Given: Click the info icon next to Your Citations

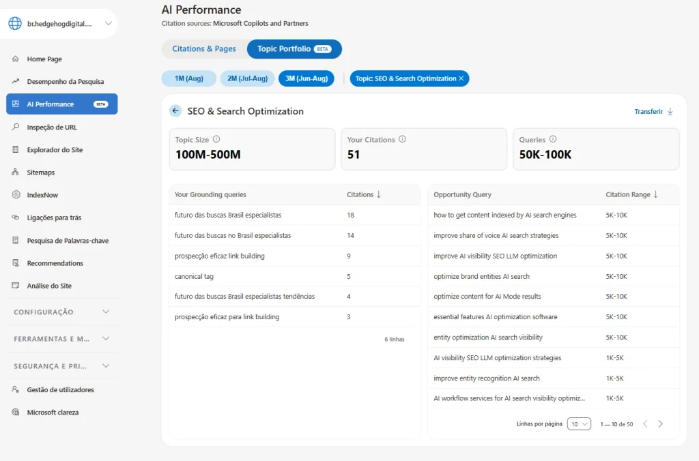Looking at the screenshot, I should (403, 139).
